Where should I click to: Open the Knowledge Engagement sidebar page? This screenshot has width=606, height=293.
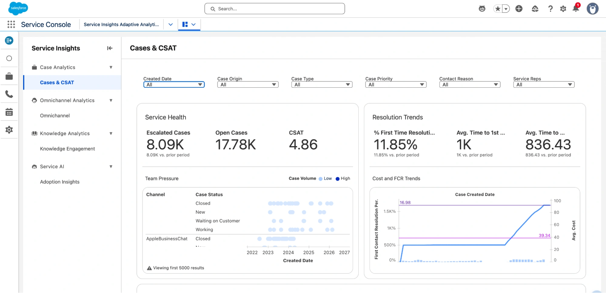67,149
